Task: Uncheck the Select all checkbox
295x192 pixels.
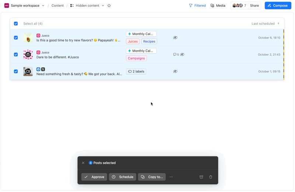Action: pos(16,24)
